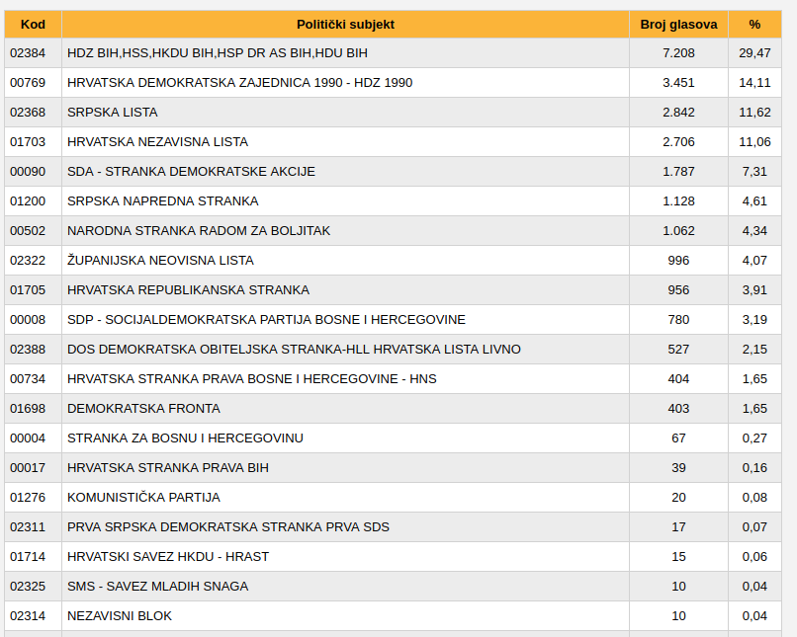
Task: Click the percentage 3,91
Action: (x=754, y=289)
